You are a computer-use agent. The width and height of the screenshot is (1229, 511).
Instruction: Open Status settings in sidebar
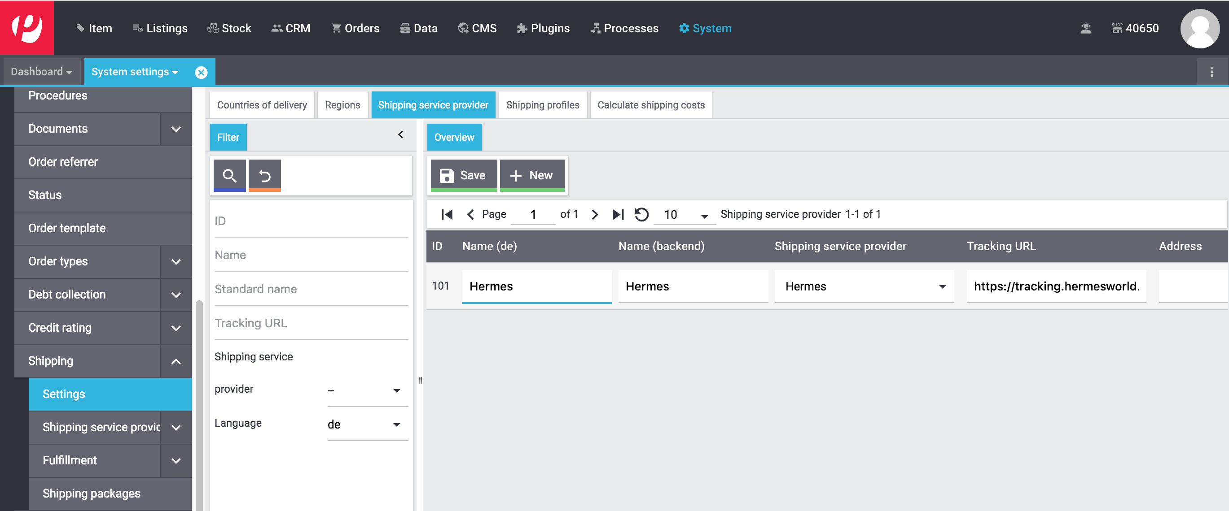click(103, 195)
